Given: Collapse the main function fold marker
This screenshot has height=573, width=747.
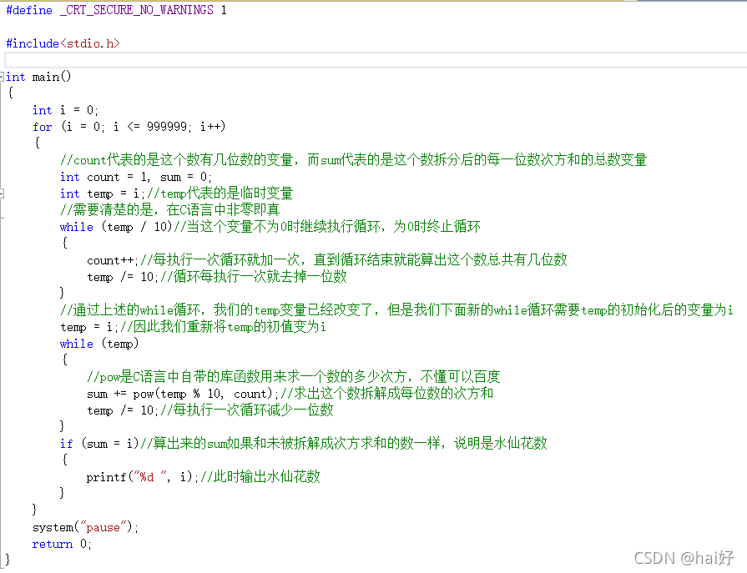Looking at the screenshot, I should [2, 77].
